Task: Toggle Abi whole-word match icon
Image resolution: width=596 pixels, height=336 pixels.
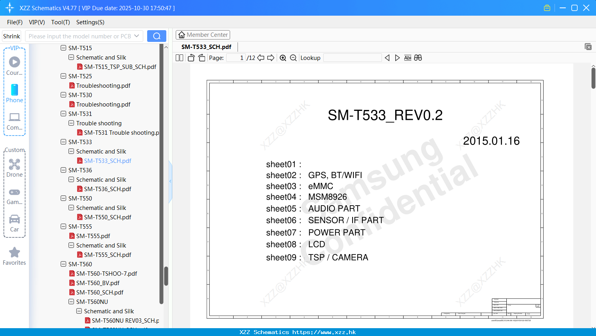Action: pos(407,58)
